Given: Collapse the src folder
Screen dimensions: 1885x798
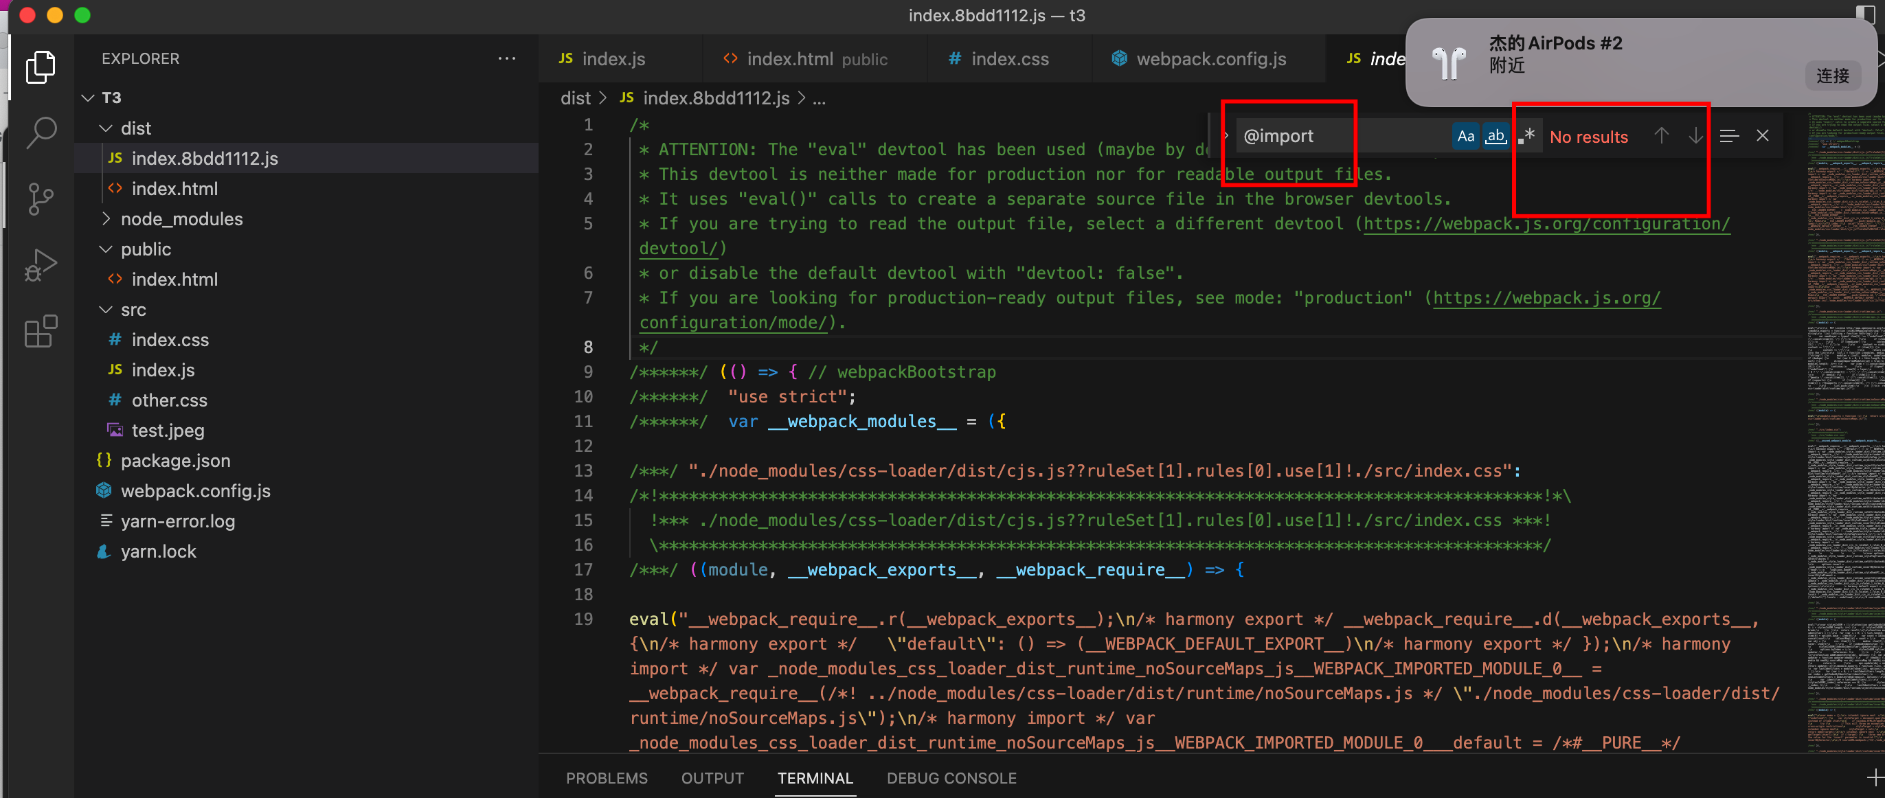Looking at the screenshot, I should tap(106, 310).
